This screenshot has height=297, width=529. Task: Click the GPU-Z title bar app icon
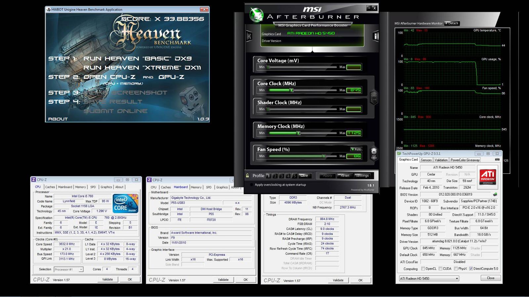click(399, 154)
